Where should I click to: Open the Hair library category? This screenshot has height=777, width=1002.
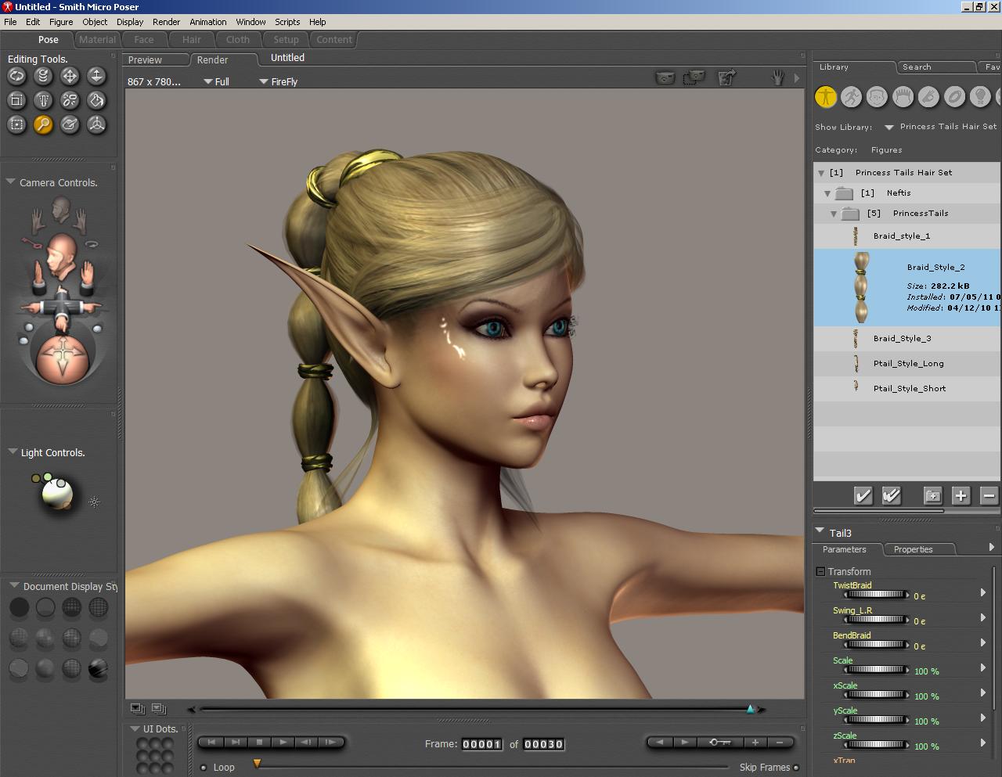click(x=903, y=96)
